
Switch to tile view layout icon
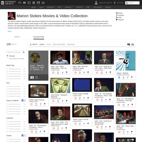click(x=129, y=44)
